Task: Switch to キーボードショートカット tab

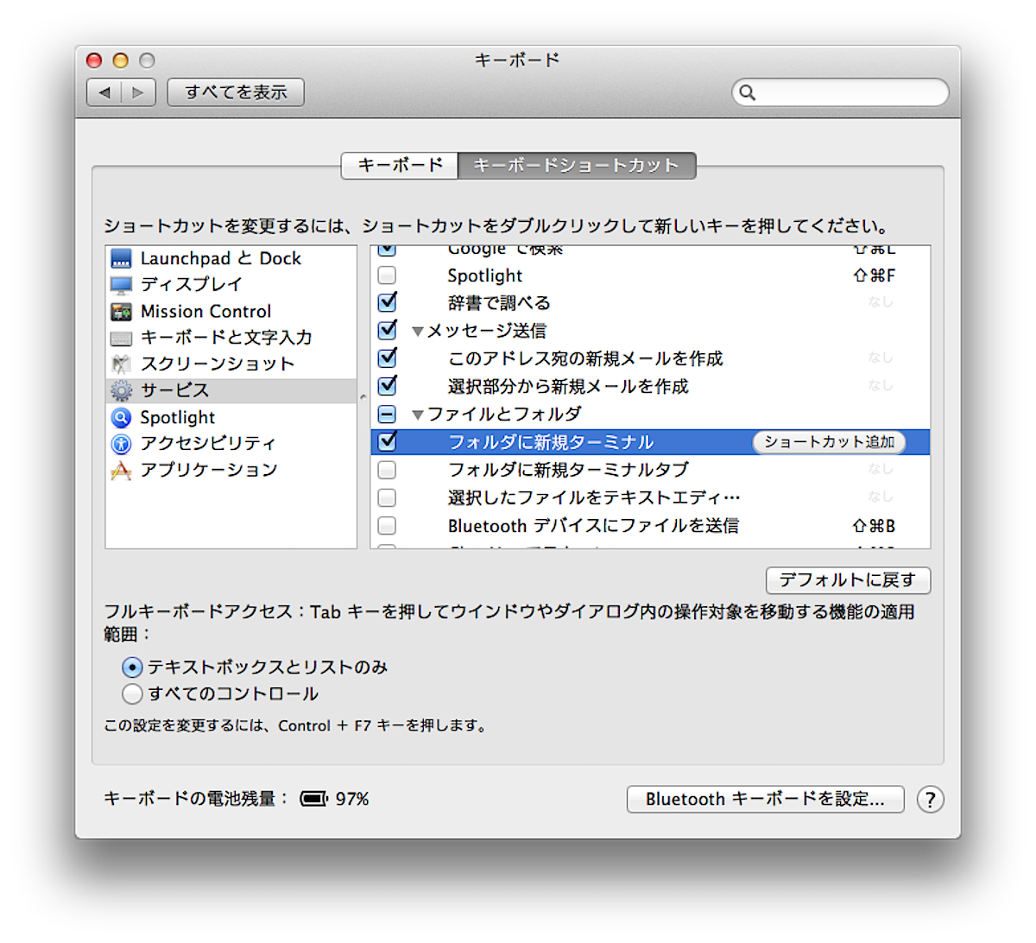Action: (x=576, y=165)
